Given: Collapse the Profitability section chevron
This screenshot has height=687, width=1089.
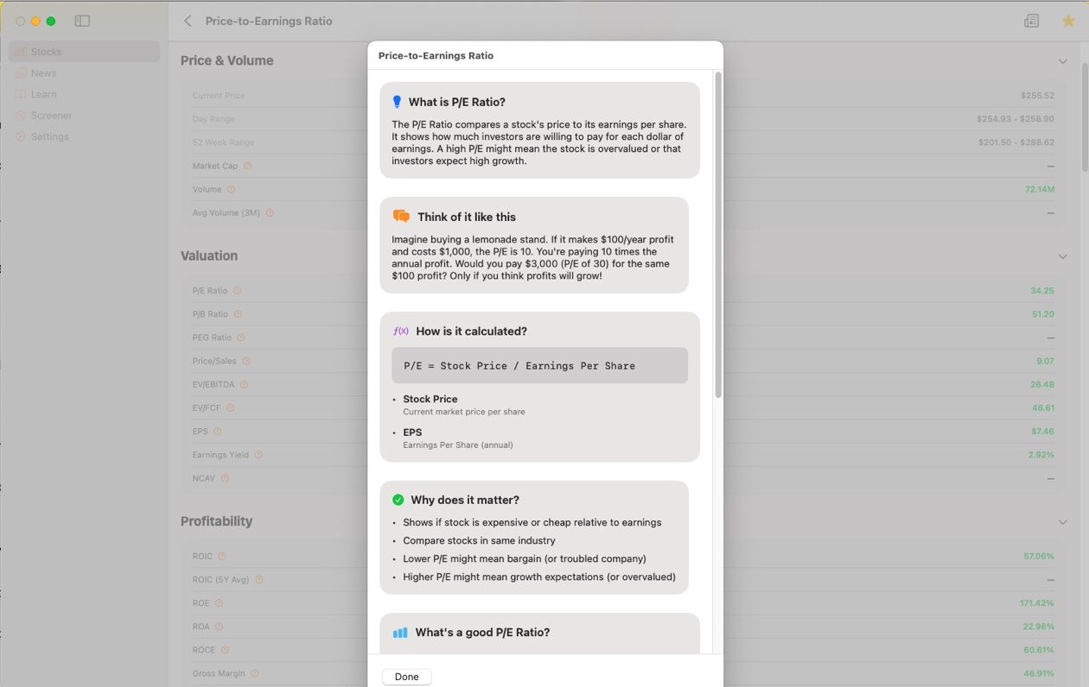Looking at the screenshot, I should click(1062, 522).
